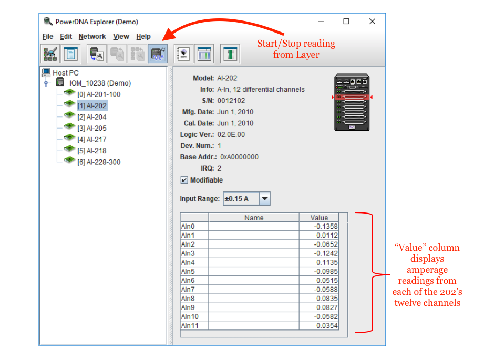The height and width of the screenshot is (362, 484).
Task: Collapse the IOM_10238 tree node toggle
Action: pos(46,83)
